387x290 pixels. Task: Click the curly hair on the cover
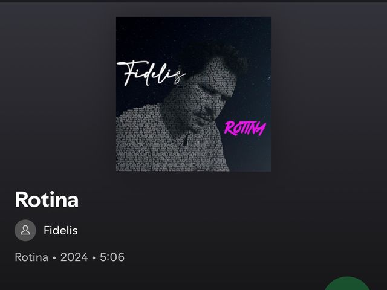click(x=217, y=57)
